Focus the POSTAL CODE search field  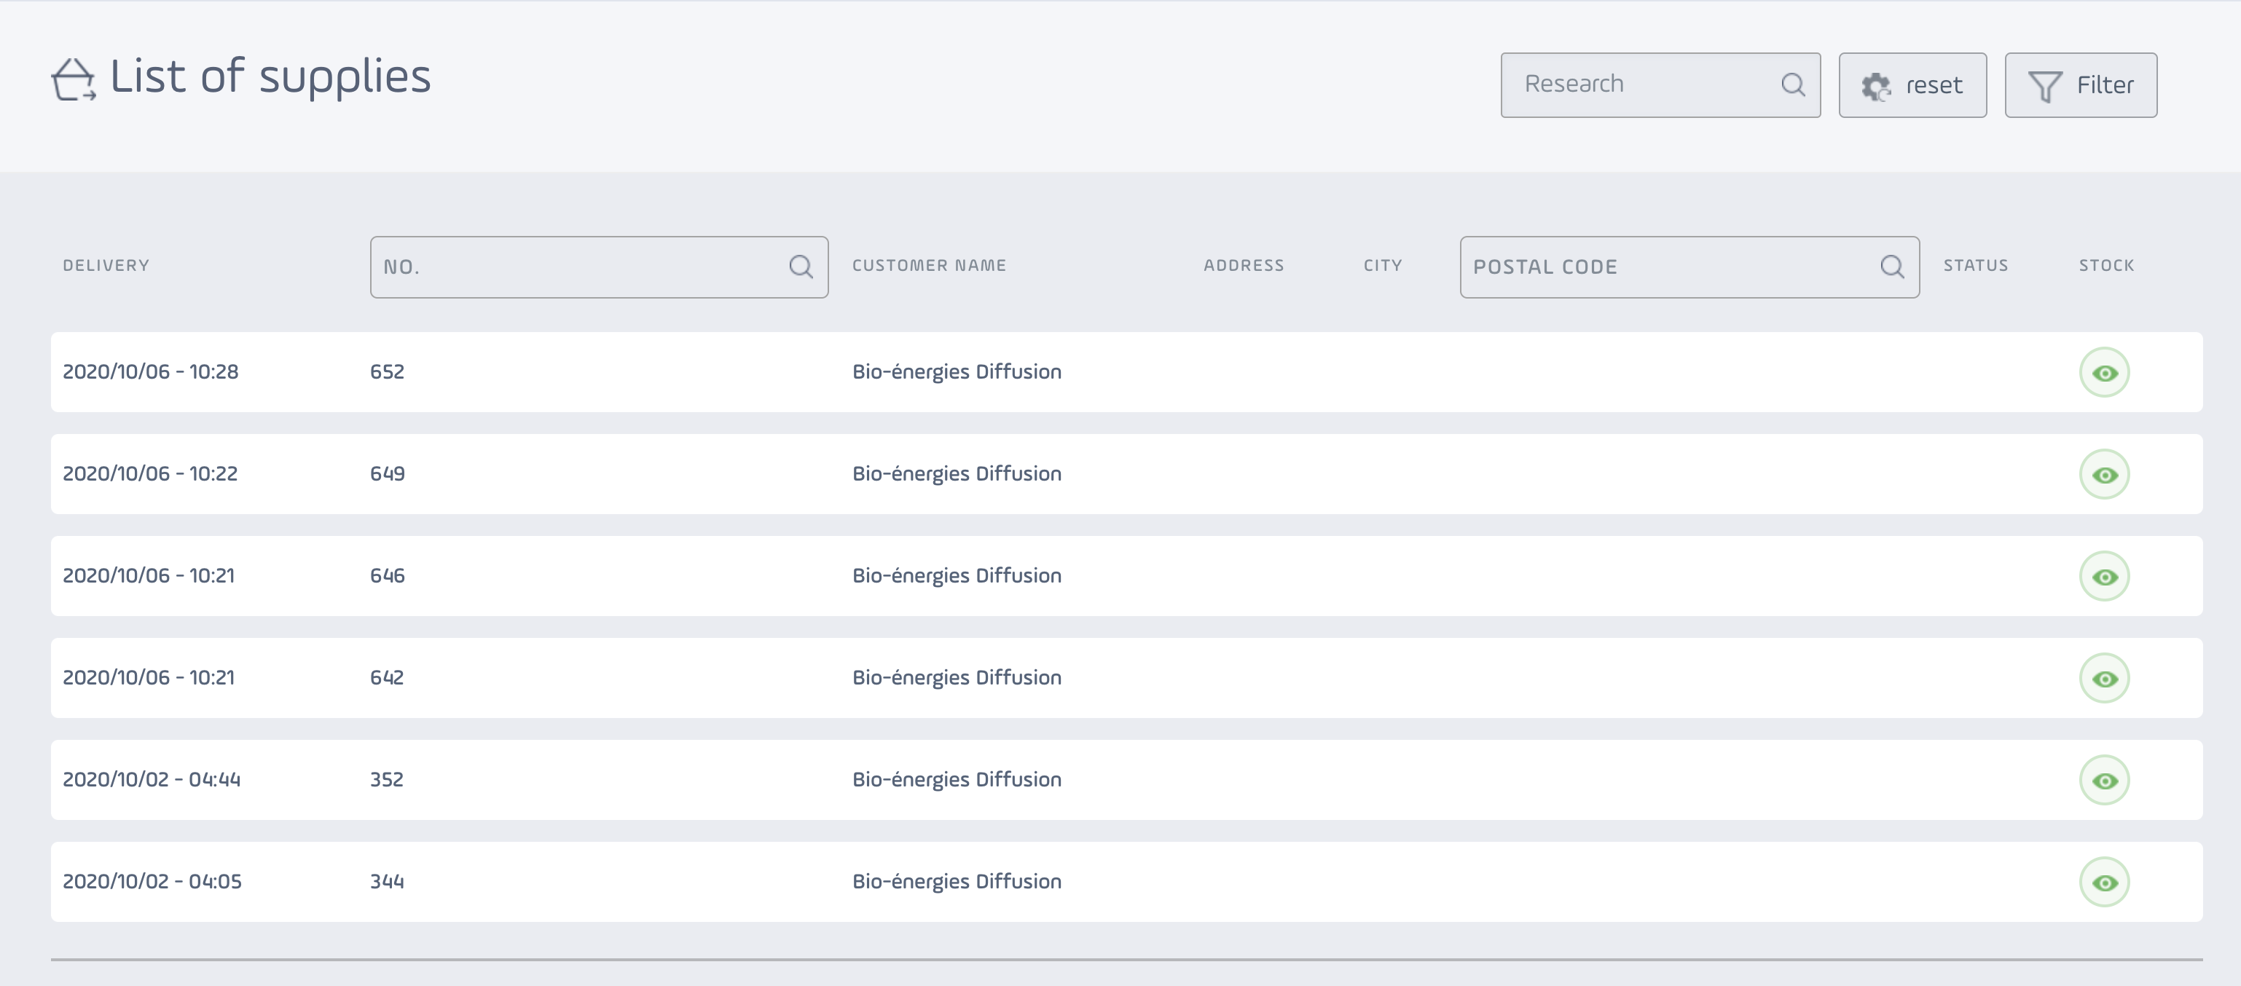click(1689, 267)
